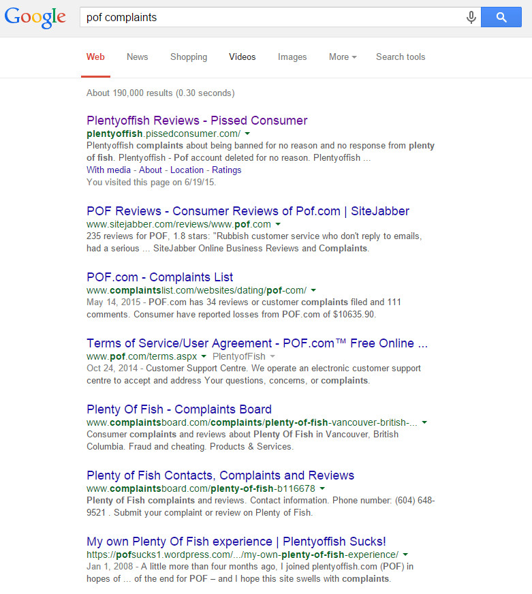
Task: Click the complaintslist.com/websites/dating green URL
Action: pos(196,290)
